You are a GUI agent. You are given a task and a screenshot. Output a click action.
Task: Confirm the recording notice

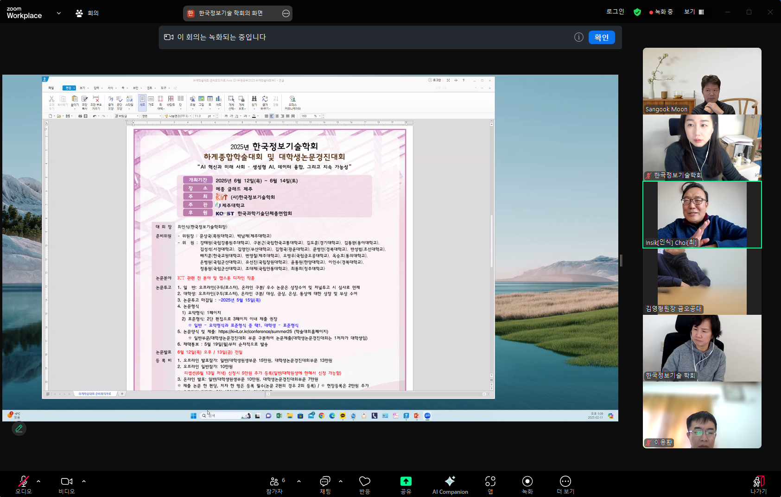tap(601, 38)
